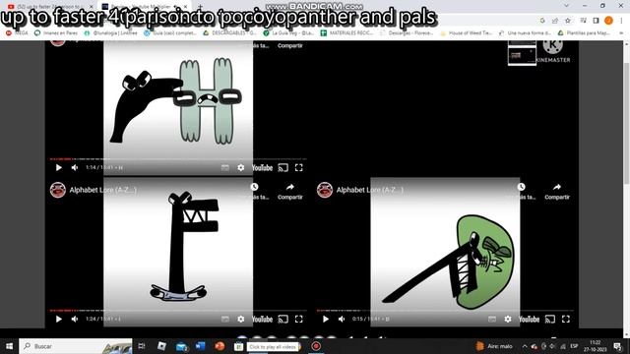Toggle subtitles on the 1:24 video
630x354 pixels.
(x=225, y=319)
